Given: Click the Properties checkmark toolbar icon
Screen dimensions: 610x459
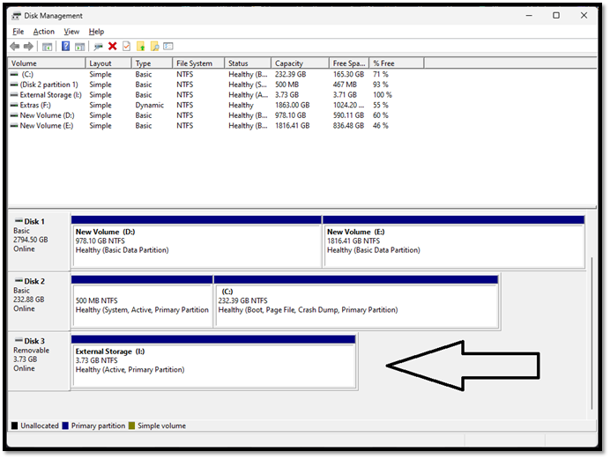Looking at the screenshot, I should point(126,46).
